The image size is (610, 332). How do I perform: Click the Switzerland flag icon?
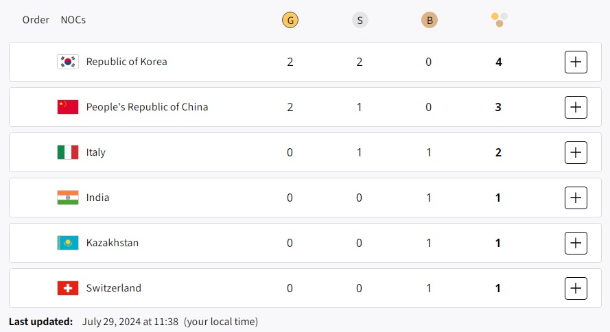68,288
